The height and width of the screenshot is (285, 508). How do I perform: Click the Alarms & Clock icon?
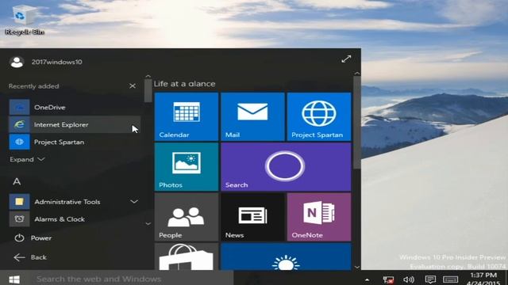(19, 219)
